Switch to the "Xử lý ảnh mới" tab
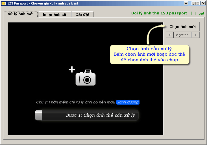 (x=21, y=14)
